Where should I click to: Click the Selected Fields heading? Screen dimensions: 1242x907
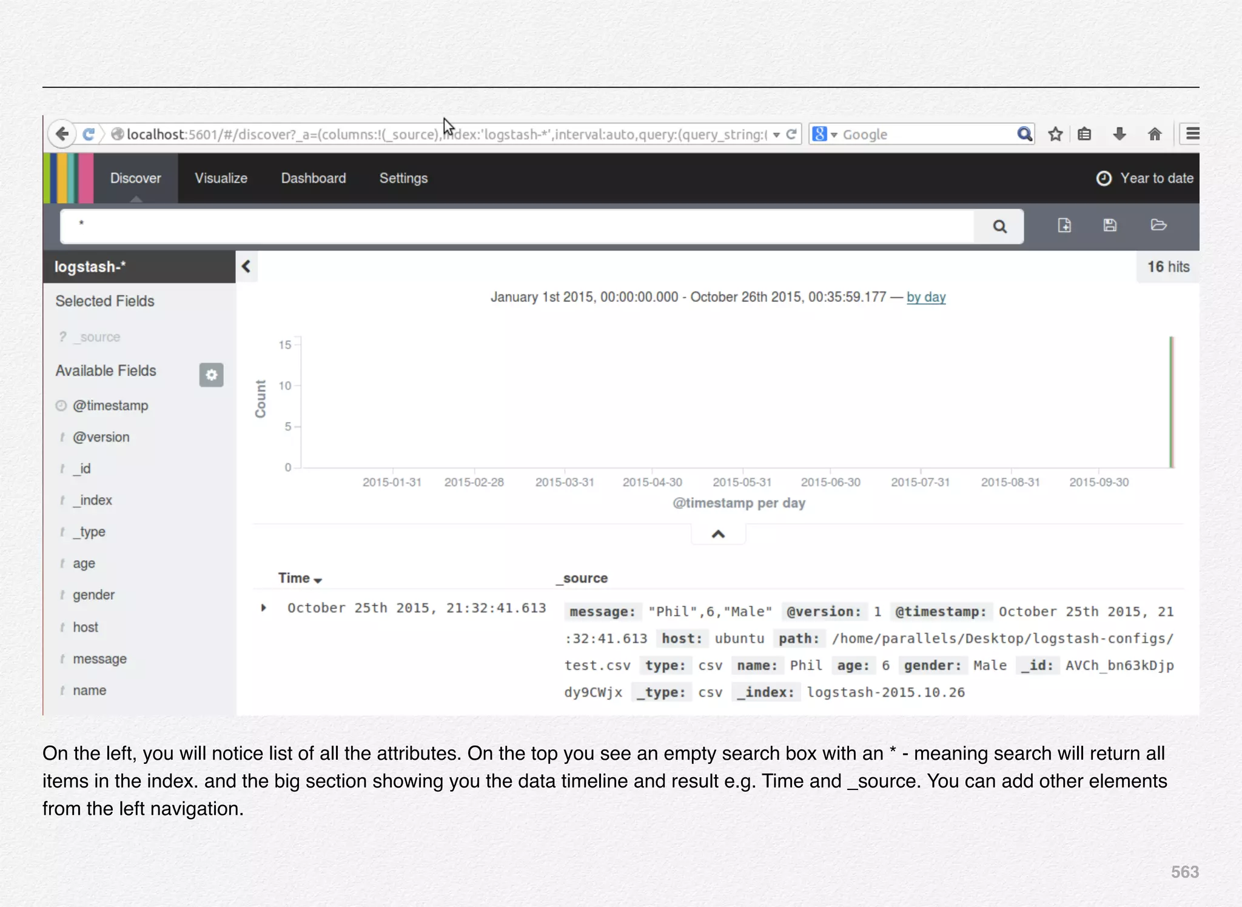click(x=105, y=301)
